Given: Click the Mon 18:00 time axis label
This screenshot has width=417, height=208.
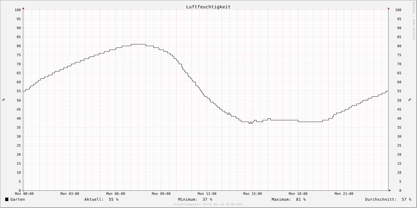Looking at the screenshot, I should tap(298, 194).
